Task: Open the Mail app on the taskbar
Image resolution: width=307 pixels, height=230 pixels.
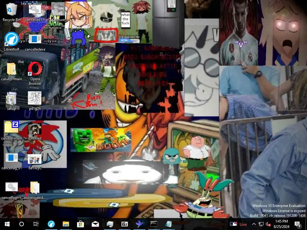Action: pyautogui.click(x=95, y=224)
